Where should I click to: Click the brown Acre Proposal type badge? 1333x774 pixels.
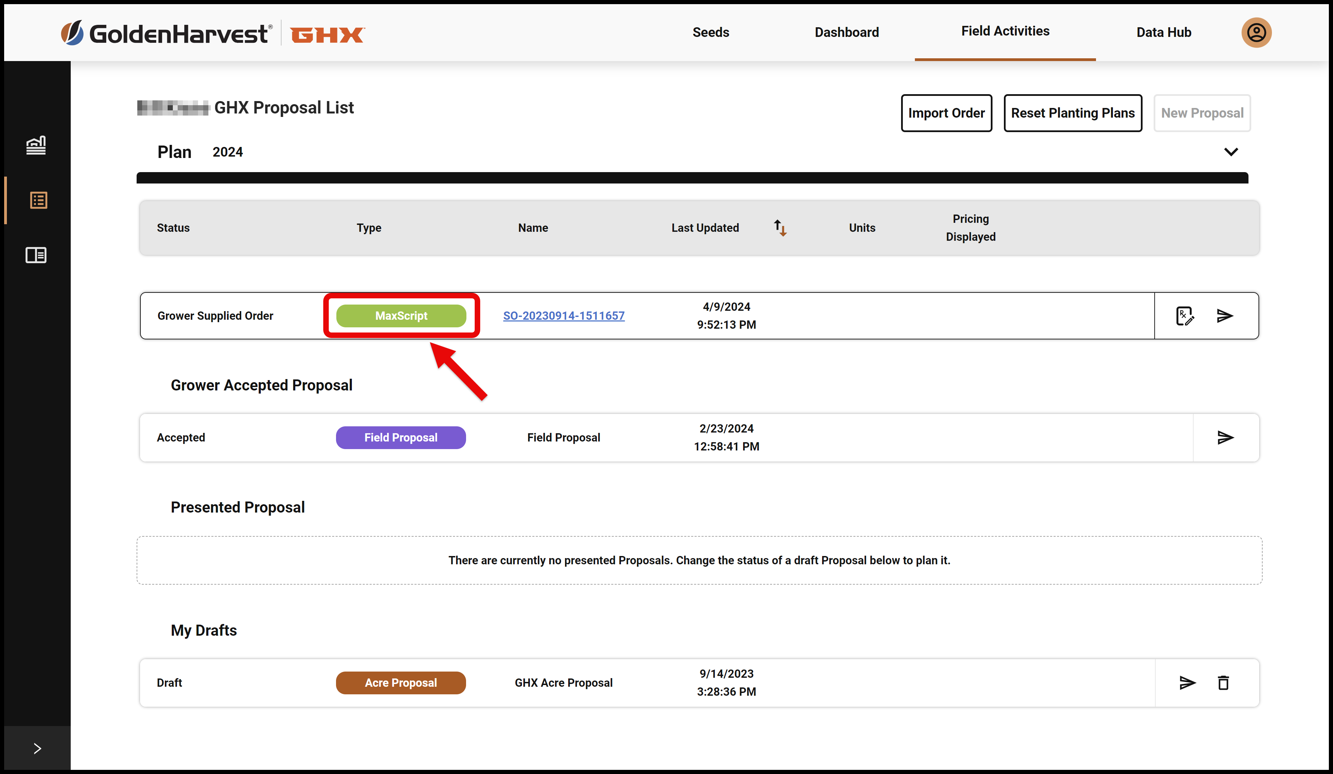[401, 683]
